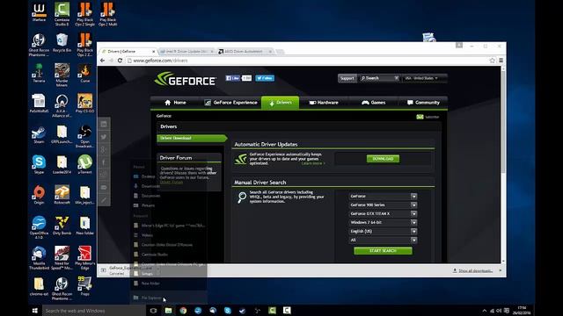Click the green DOWNLOAD button
563x316 pixels.
pyautogui.click(x=383, y=159)
